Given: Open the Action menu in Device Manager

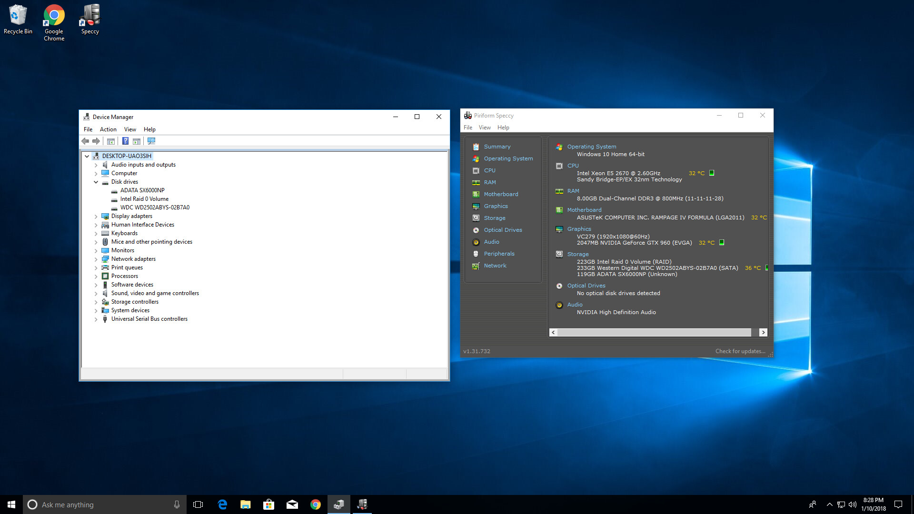Looking at the screenshot, I should coord(108,129).
